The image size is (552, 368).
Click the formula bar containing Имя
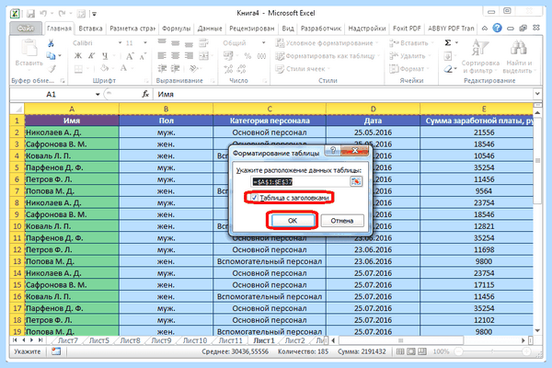[x=343, y=95]
